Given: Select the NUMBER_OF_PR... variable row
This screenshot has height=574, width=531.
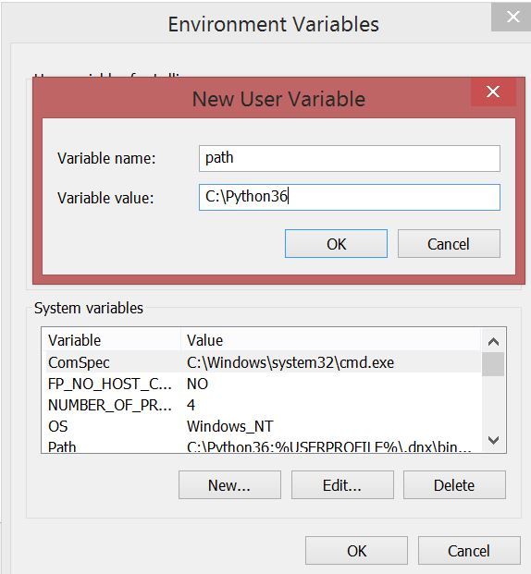Looking at the screenshot, I should (x=261, y=405).
